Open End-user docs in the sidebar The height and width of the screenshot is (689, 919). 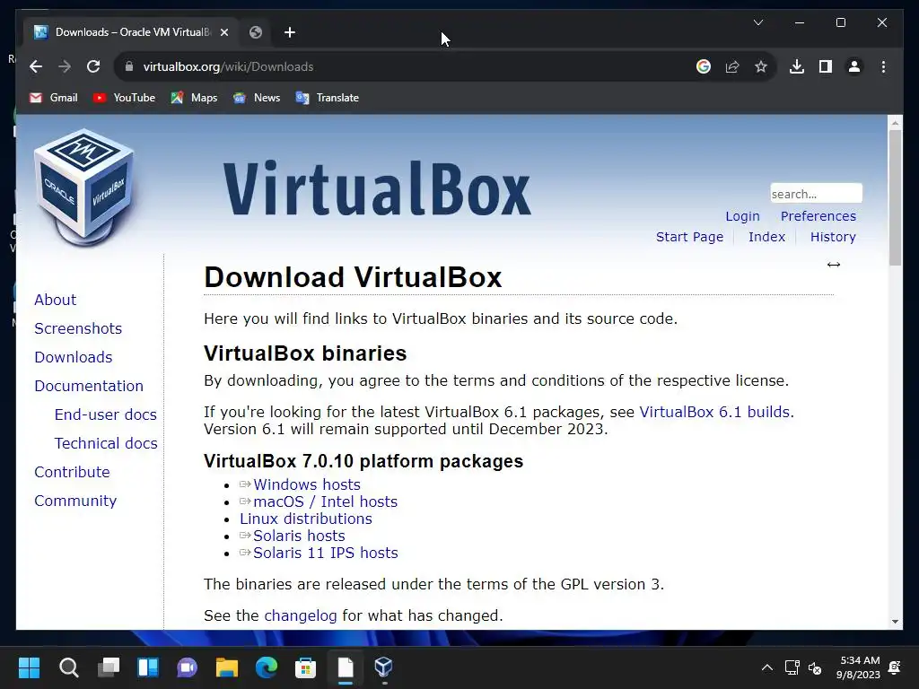coord(106,414)
